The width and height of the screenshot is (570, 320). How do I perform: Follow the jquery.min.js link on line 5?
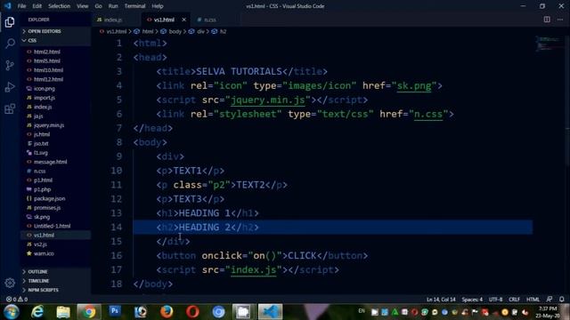(268, 100)
